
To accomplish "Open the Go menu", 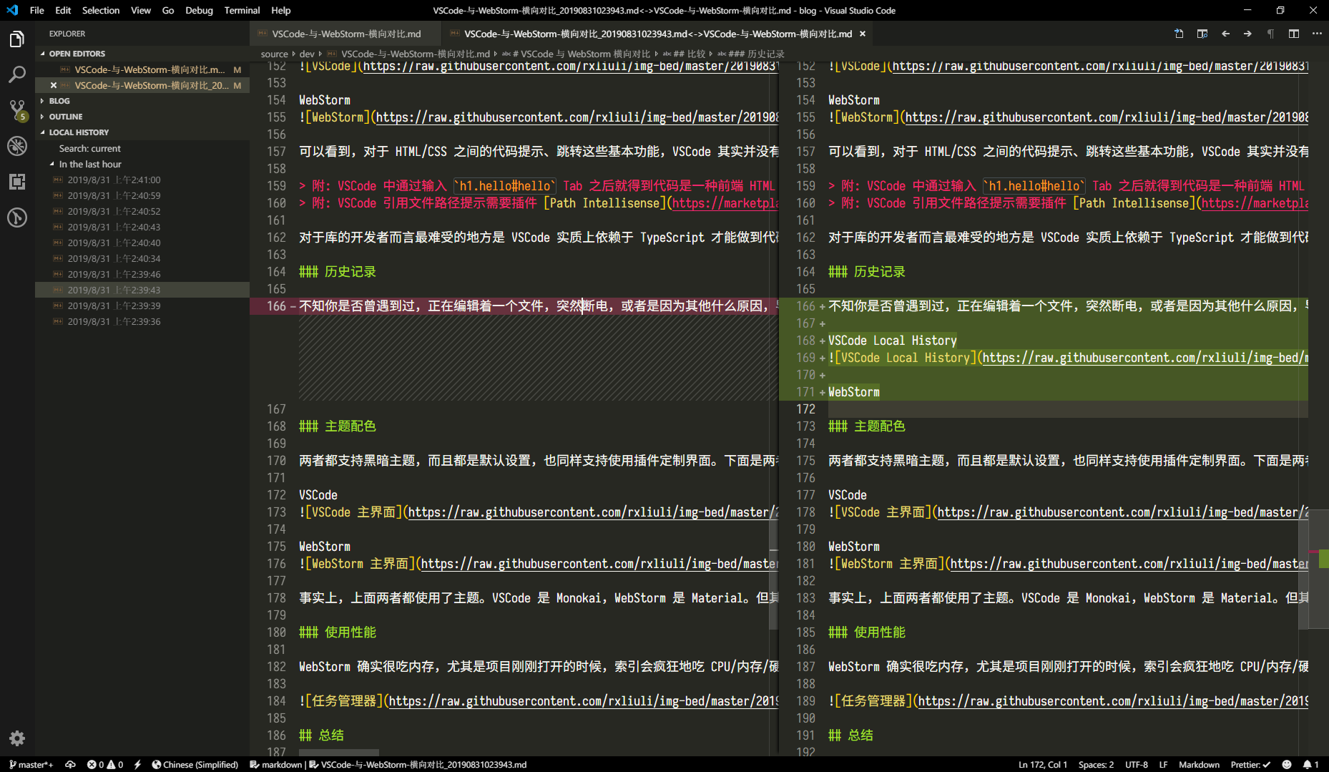I will point(168,10).
